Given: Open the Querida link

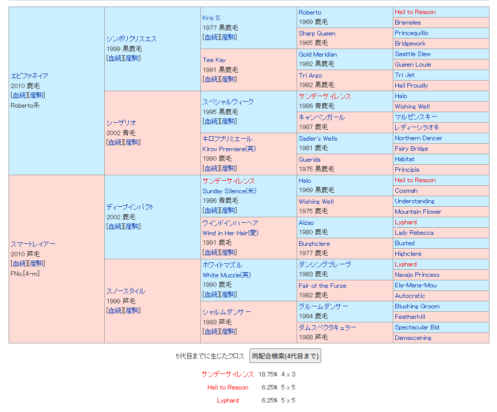Looking at the screenshot, I should click(309, 160).
